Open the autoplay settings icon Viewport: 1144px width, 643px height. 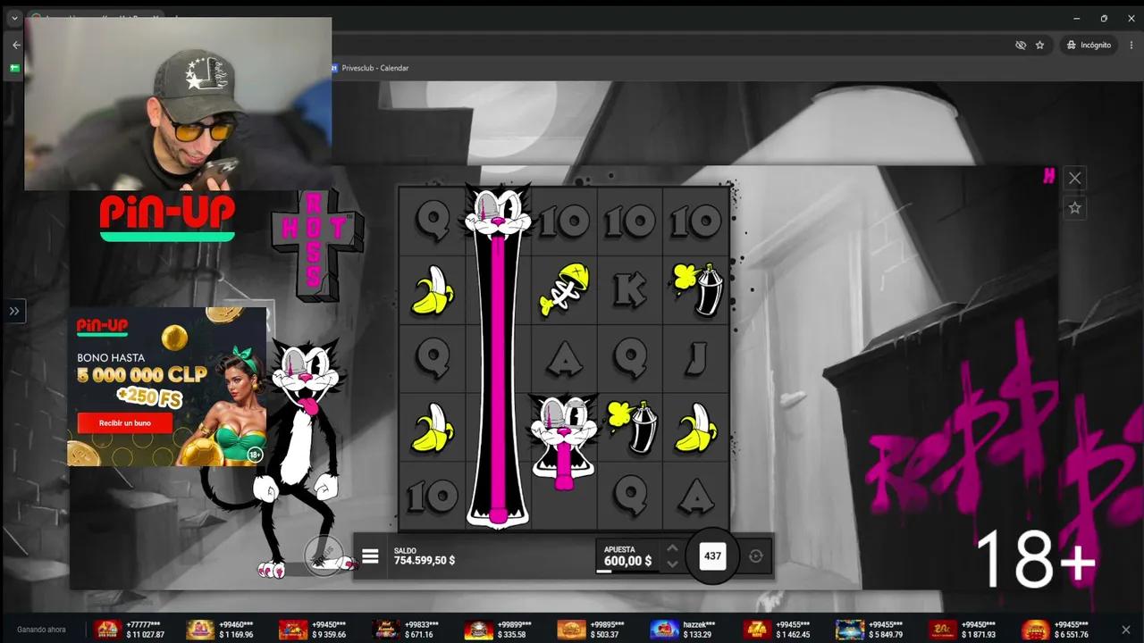[x=756, y=556]
